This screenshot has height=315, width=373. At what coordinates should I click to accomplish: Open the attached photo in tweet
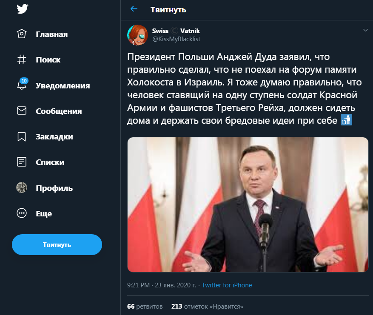[248, 204]
